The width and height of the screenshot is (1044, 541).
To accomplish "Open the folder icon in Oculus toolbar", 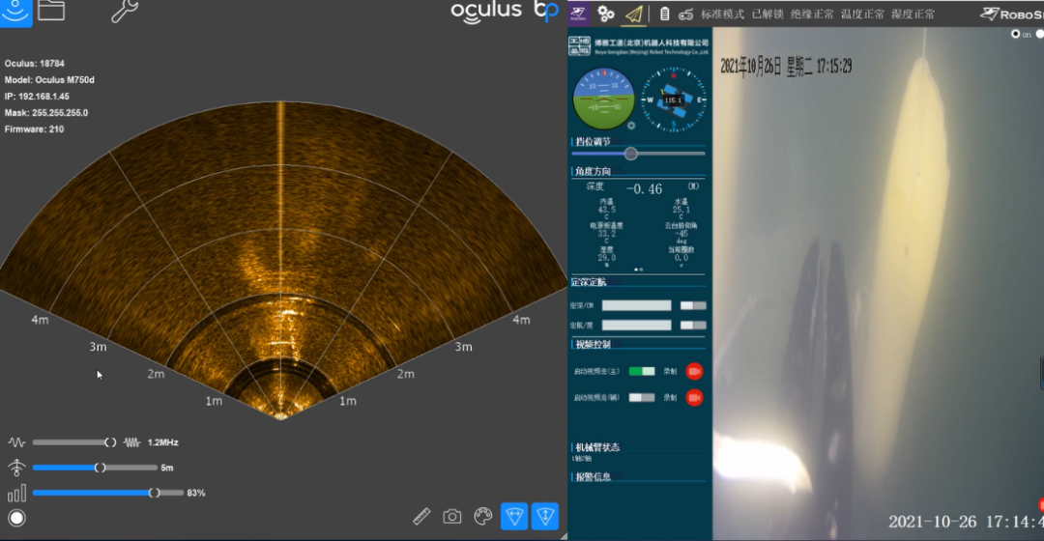I will [51, 12].
